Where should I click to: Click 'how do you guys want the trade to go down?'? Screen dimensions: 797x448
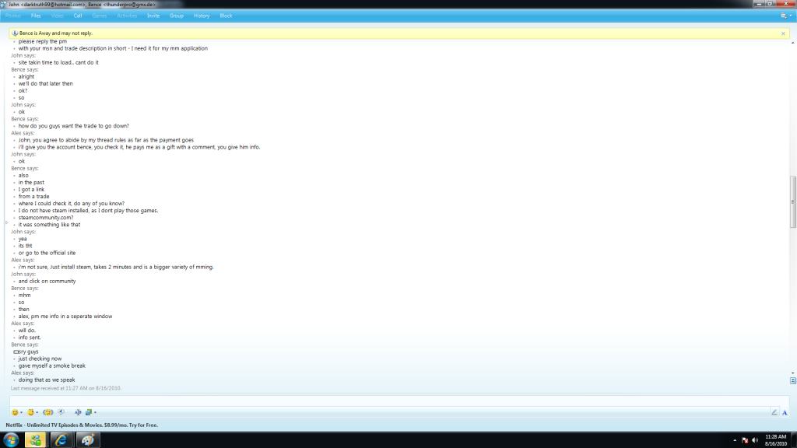pos(74,126)
